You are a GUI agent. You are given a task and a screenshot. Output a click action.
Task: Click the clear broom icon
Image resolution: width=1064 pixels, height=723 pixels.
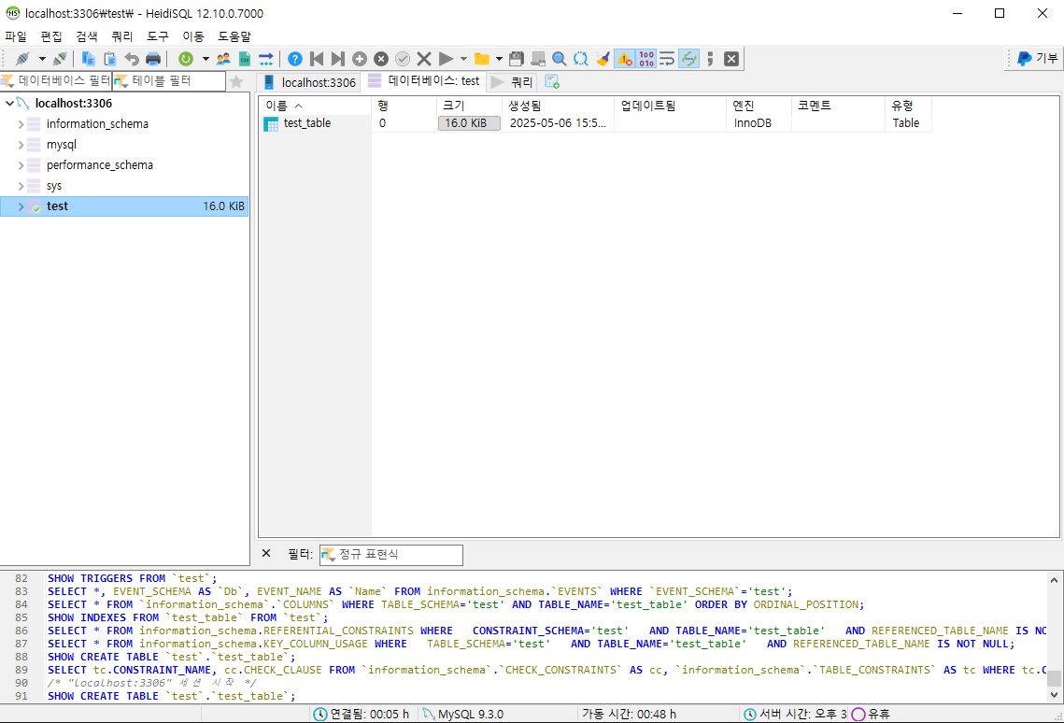click(603, 59)
